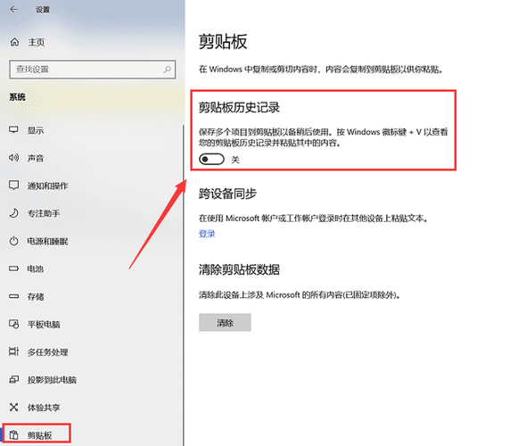This screenshot has width=518, height=446.
Task: Click the back arrow icon
Action: click(14, 9)
